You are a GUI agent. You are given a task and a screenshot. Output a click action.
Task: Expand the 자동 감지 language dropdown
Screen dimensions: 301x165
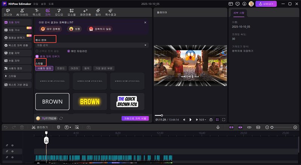[x=91, y=45]
